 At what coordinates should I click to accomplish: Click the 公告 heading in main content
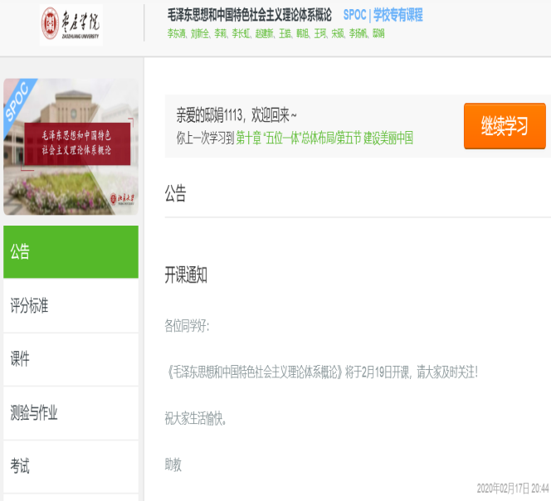(175, 194)
